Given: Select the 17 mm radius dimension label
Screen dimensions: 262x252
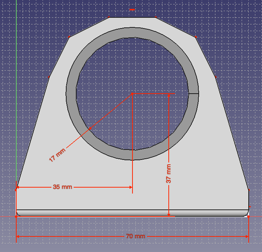Looking at the screenshot, I should [57, 155].
